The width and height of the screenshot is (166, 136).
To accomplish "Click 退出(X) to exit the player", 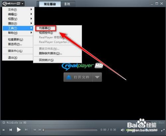I will click(18, 58).
